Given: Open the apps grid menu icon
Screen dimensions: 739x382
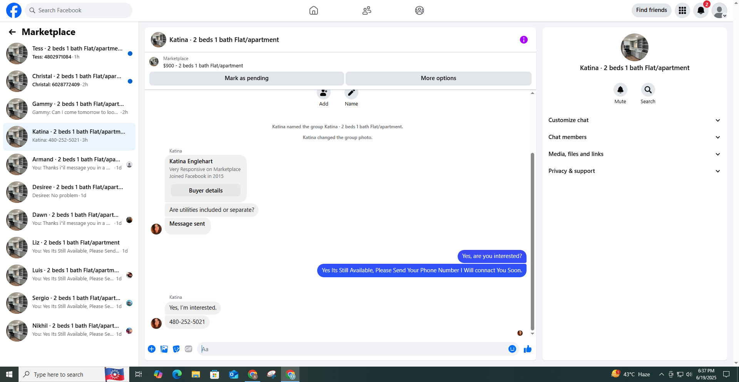Looking at the screenshot, I should (682, 10).
